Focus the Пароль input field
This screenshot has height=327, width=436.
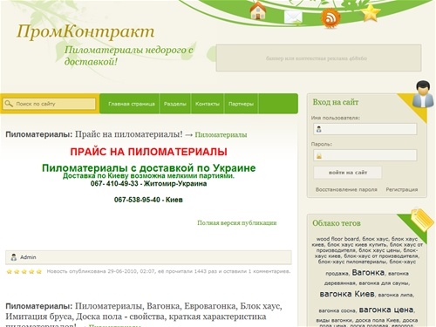[365, 155]
